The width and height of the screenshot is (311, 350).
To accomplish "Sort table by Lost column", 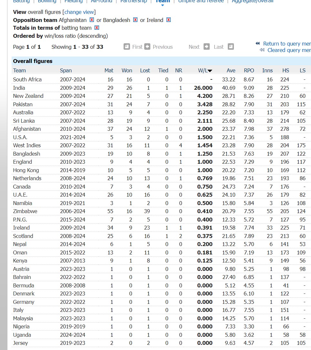I will (145, 70).
